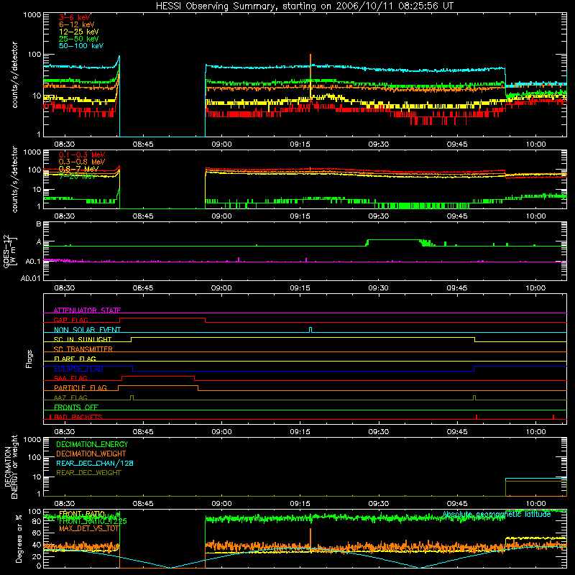Click 08:30 time label under the GOES-12 panel
The image size is (575, 575).
[x=65, y=288]
